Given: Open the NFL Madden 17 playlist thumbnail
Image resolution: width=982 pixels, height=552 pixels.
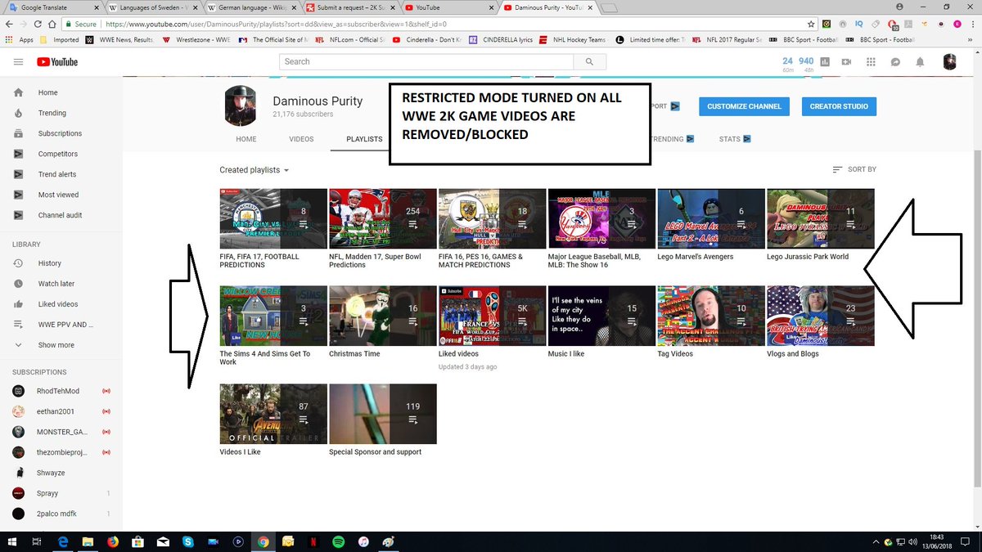Looking at the screenshot, I should click(382, 218).
